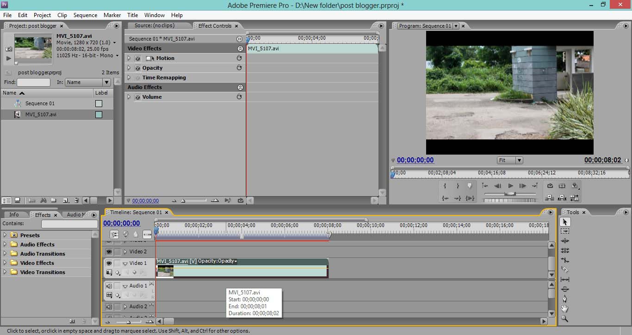The height and width of the screenshot is (335, 632).
Task: Select the Pen tool
Action: [x=565, y=299]
